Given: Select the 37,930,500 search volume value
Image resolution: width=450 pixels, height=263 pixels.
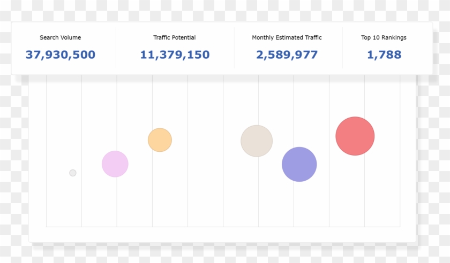Looking at the screenshot, I should click(x=61, y=55).
